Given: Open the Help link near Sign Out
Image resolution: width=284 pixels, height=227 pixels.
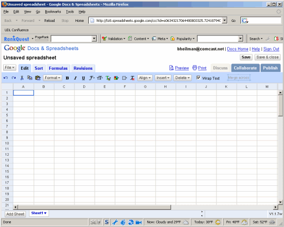Looking at the screenshot, I should 255,49.
